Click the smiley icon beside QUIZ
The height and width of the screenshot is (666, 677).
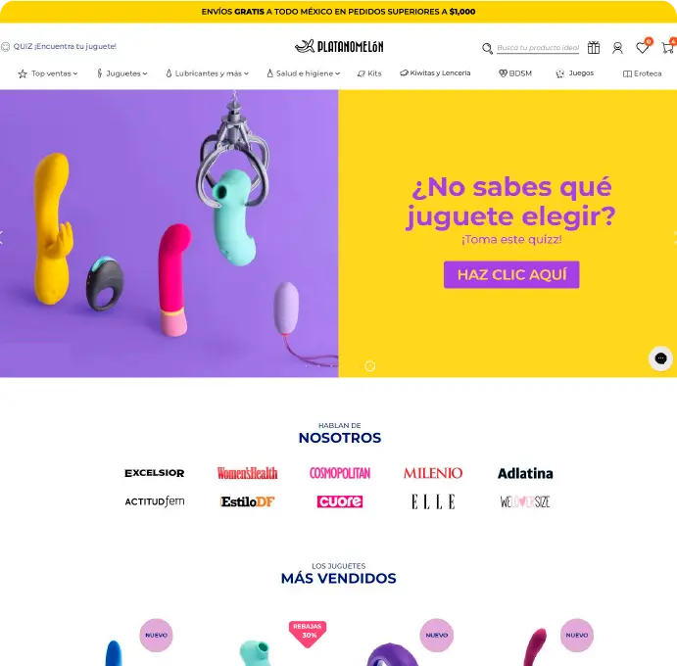coord(5,47)
